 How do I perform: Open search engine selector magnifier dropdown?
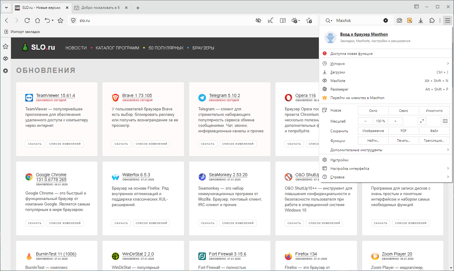pos(329,20)
